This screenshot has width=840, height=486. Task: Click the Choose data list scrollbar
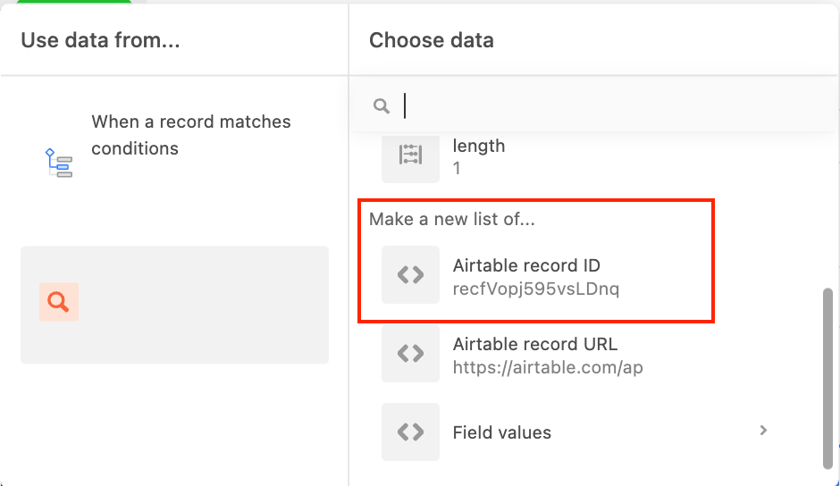827,380
